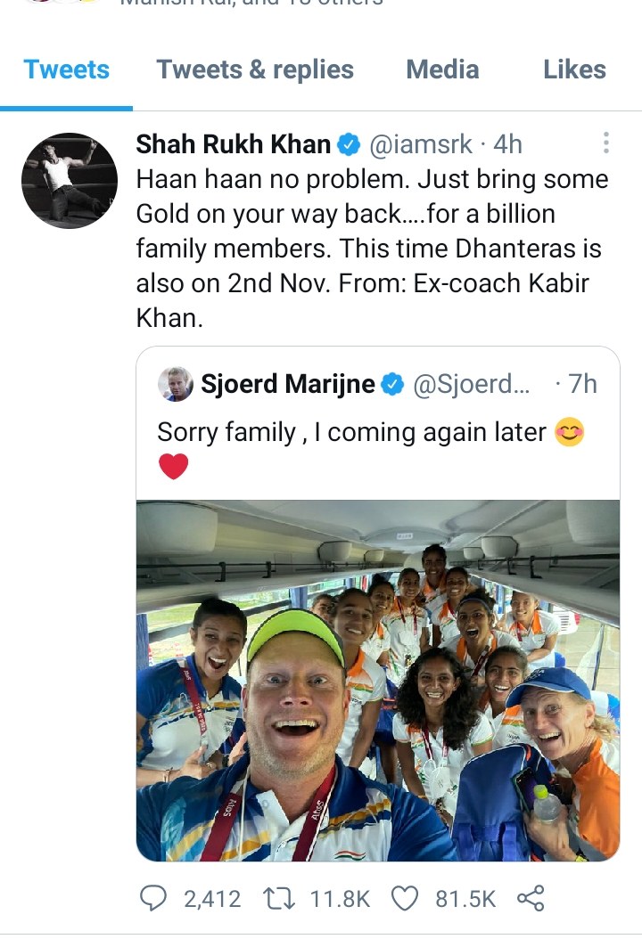Switch to Tweets & replies tab
Viewport: 642px width, 939px height.
click(255, 69)
